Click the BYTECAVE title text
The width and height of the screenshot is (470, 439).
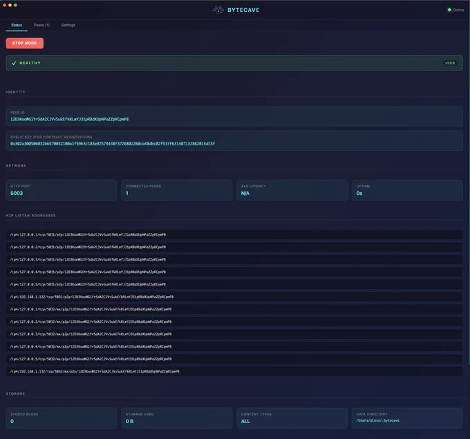[243, 10]
